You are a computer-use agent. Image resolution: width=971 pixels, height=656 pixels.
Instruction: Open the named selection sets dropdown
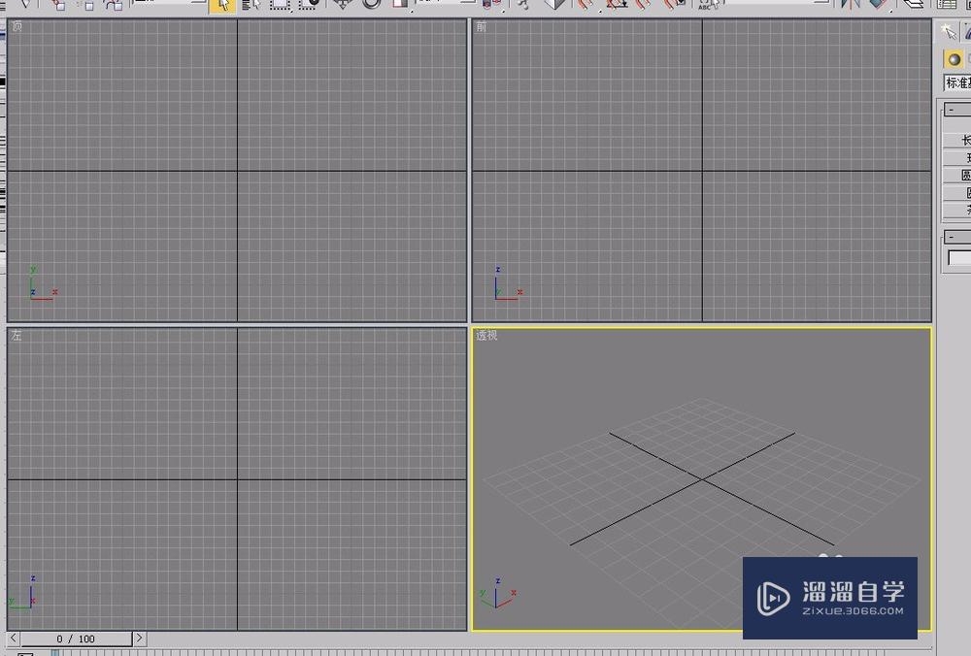pyautogui.click(x=777, y=3)
